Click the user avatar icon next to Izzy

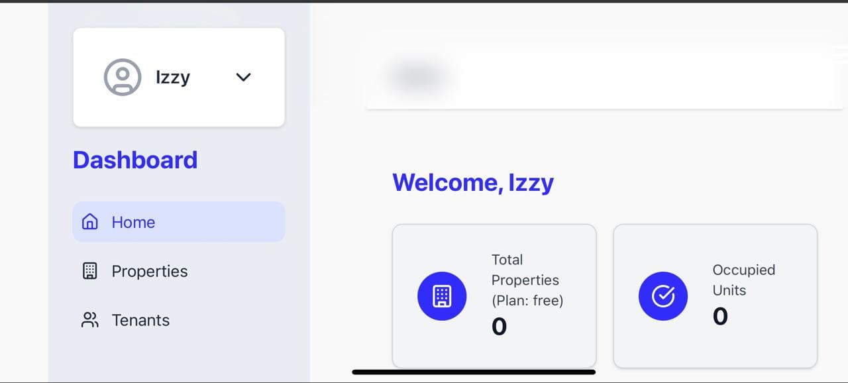pyautogui.click(x=122, y=77)
